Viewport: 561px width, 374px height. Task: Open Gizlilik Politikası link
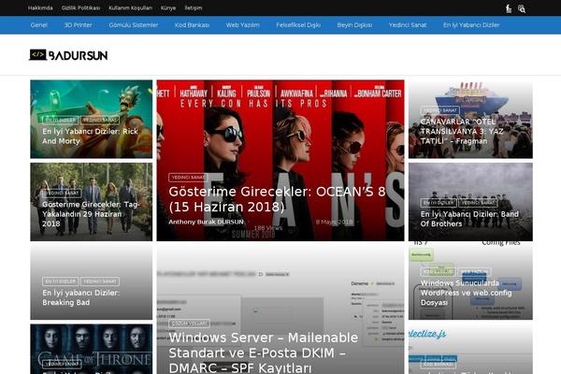80,7
